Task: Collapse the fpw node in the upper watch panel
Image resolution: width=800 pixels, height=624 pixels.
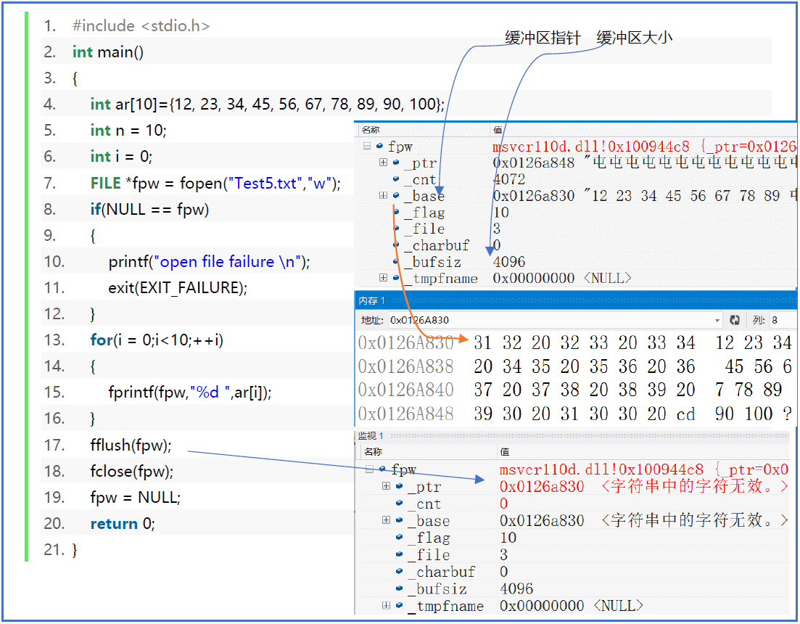Action: [367, 147]
